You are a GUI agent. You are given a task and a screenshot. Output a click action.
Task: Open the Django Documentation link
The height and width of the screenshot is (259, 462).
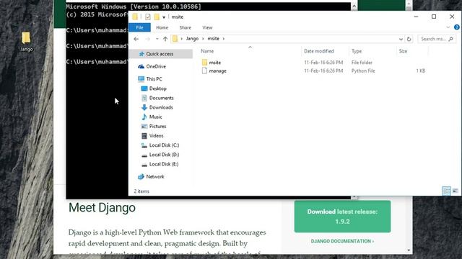(342, 241)
